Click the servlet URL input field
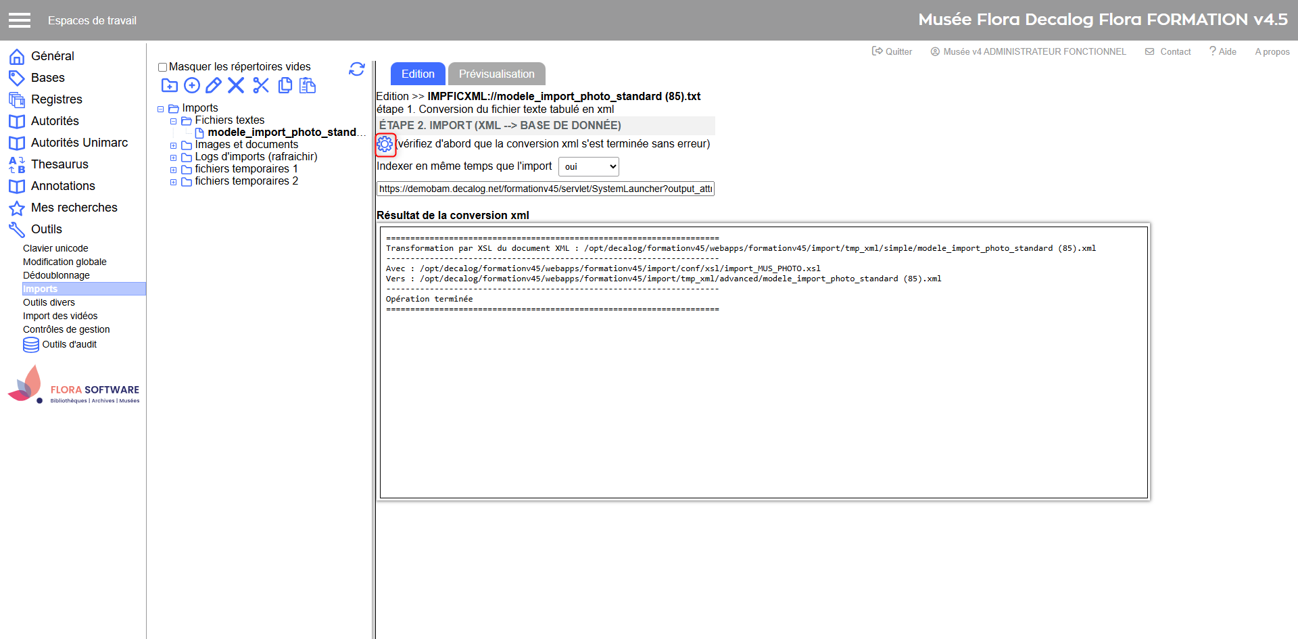 click(x=545, y=189)
